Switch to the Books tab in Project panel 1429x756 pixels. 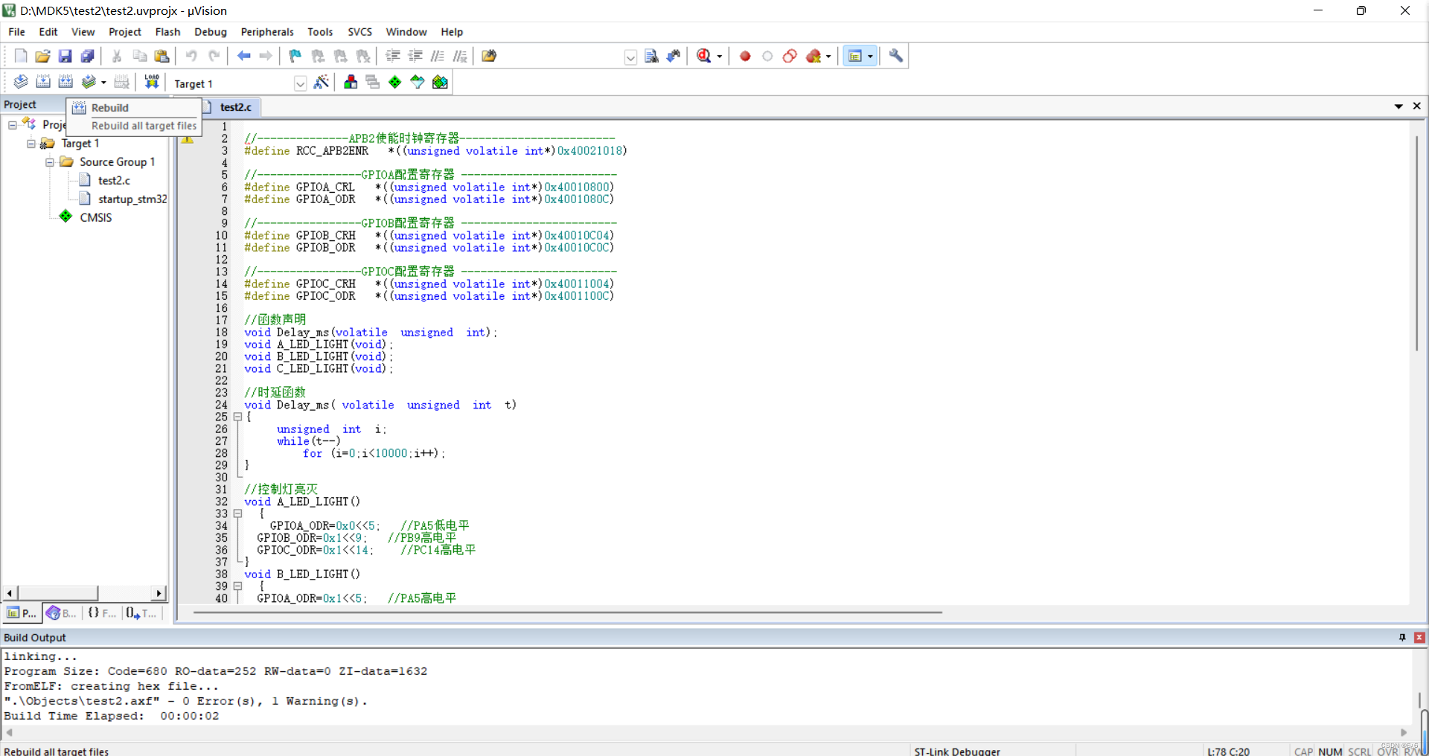61,613
